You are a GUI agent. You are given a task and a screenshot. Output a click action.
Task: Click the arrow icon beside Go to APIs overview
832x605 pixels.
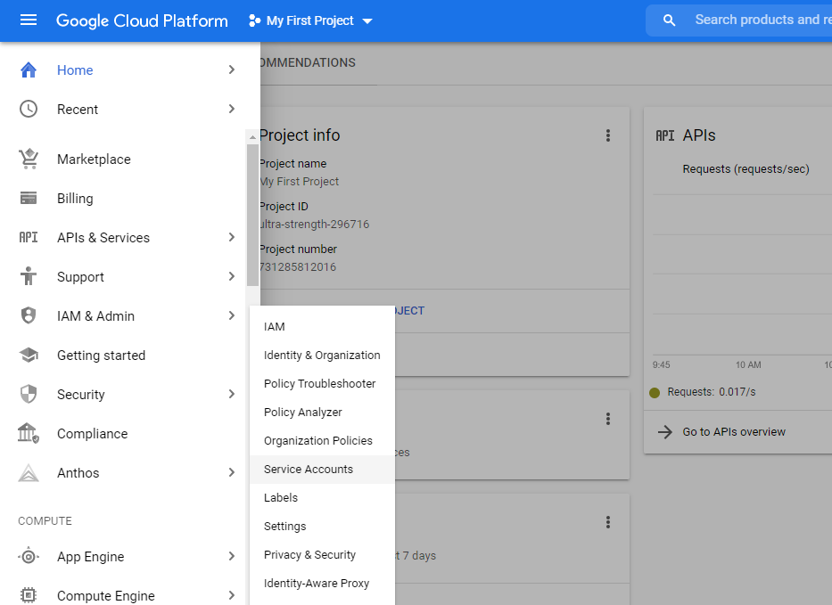[x=665, y=432]
